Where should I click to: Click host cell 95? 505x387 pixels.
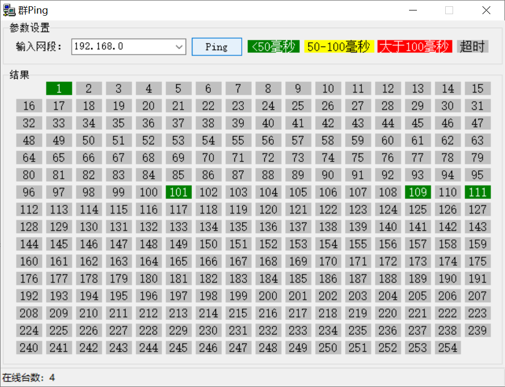[x=478, y=175]
